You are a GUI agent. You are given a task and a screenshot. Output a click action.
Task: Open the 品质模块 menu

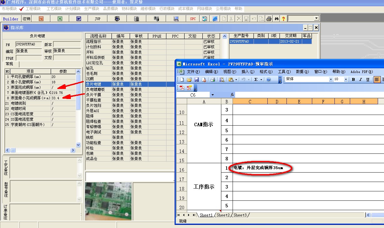pyautogui.click(x=110, y=9)
